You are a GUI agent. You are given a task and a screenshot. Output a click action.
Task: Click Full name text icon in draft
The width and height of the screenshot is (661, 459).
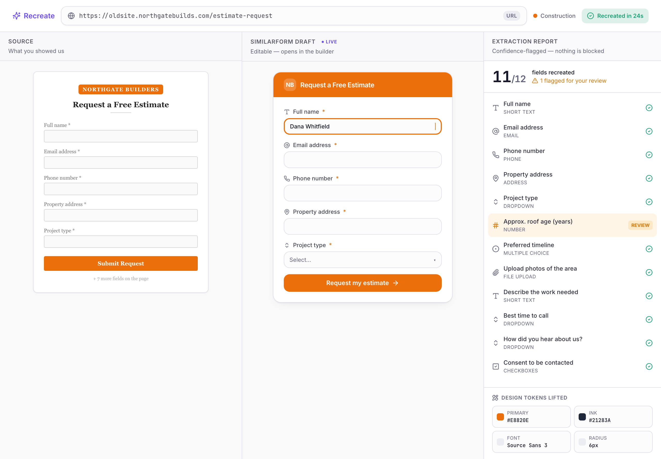(287, 112)
